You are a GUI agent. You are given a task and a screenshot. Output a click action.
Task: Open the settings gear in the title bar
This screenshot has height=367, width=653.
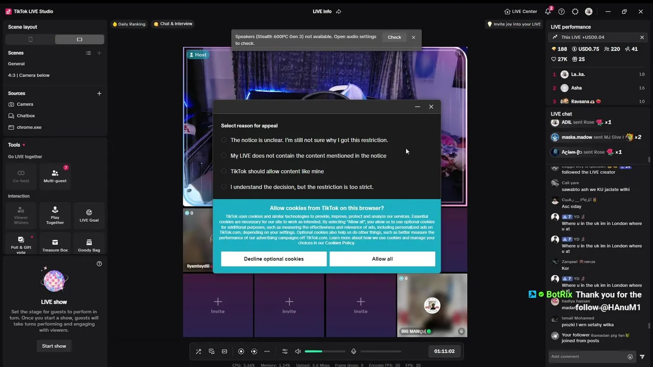(575, 11)
